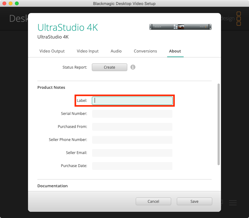Focus the Label input field
The width and height of the screenshot is (249, 218).
pyautogui.click(x=132, y=101)
